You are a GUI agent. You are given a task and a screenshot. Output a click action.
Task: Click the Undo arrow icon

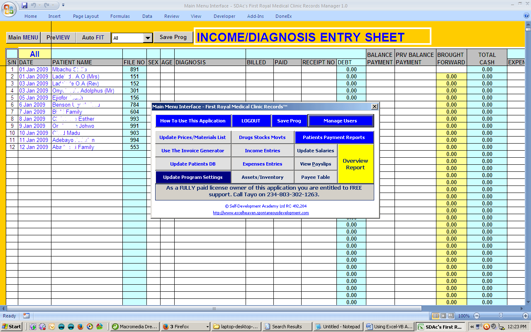pyautogui.click(x=33, y=5)
